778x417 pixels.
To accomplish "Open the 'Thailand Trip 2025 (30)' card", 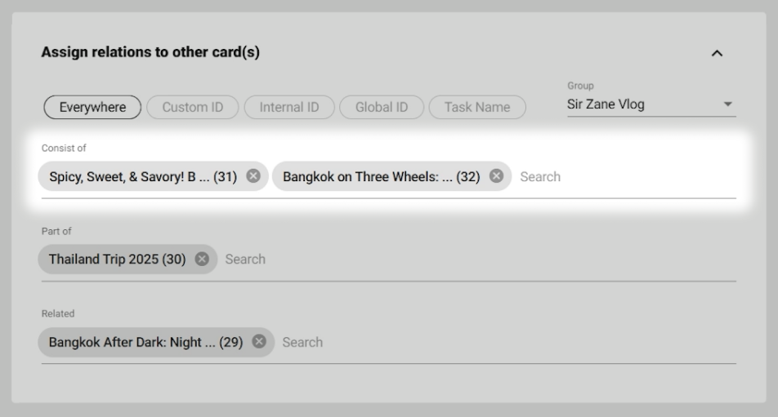I will pos(117,260).
